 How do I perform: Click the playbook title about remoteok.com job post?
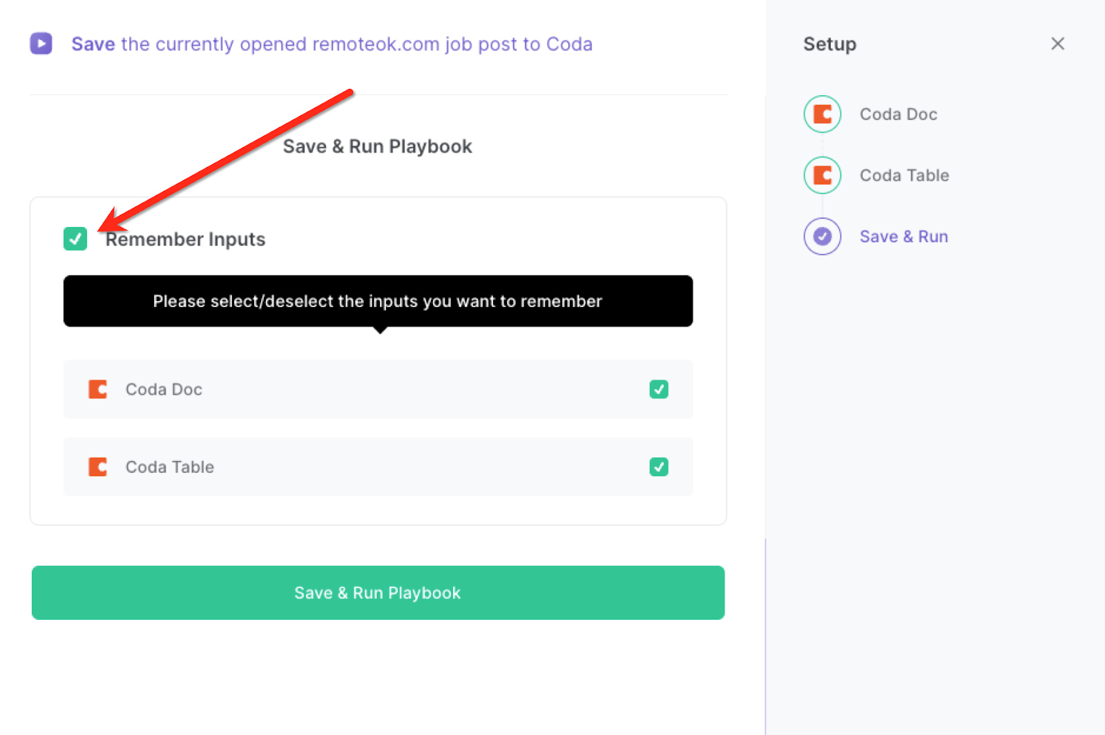[331, 44]
